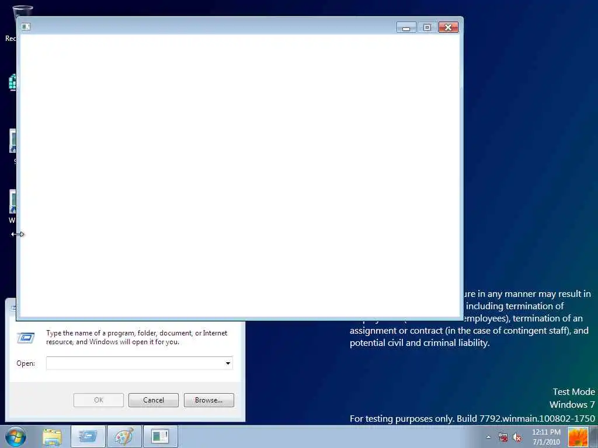The image size is (598, 448).
Task: Select the Run dialog taskbar button
Action: tap(88, 437)
